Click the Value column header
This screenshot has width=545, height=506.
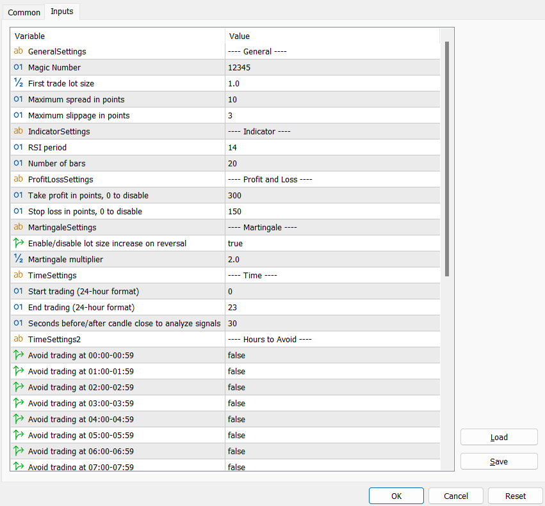tap(332, 36)
